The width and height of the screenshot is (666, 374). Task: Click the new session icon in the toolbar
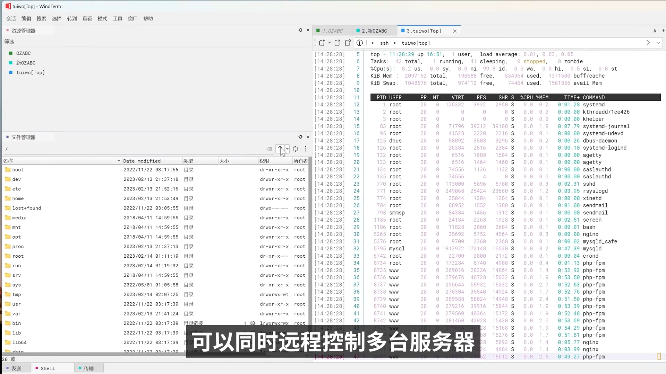point(322,43)
